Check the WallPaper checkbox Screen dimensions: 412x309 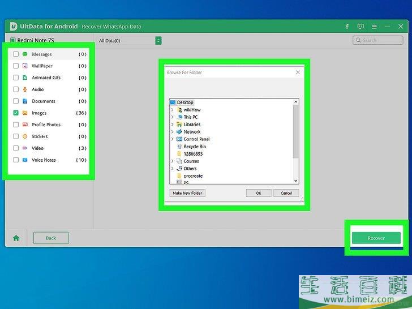(x=16, y=66)
